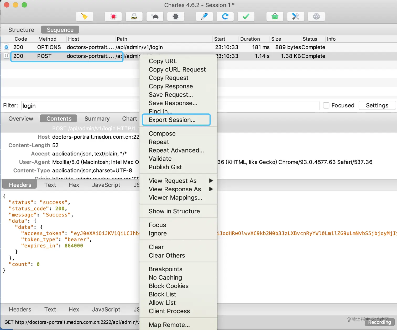Click the POST request row icon
Screen dimensions: 397x330
[x=7, y=56]
